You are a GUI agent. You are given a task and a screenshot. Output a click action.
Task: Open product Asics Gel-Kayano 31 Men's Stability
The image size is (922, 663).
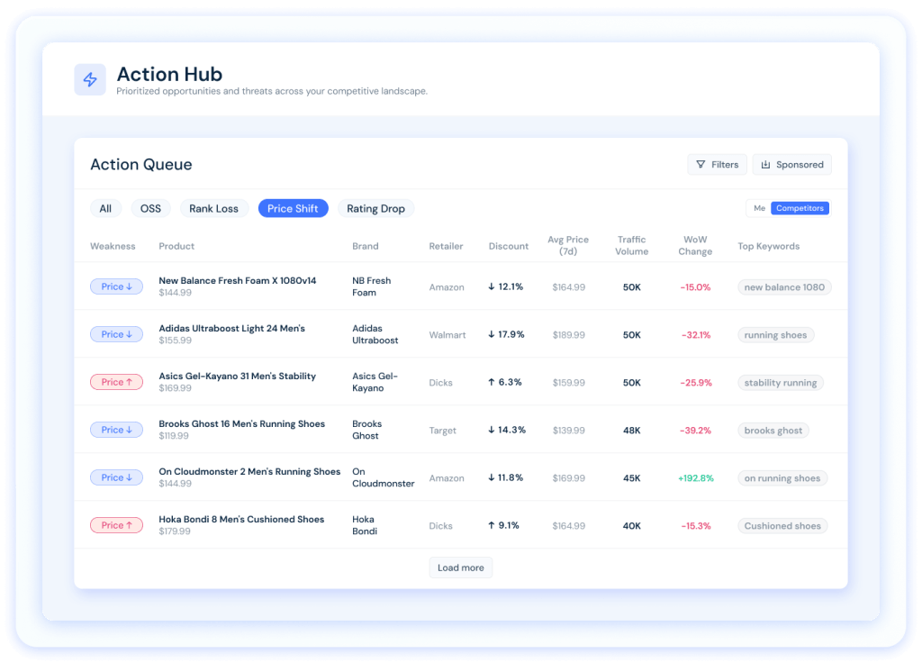pyautogui.click(x=237, y=376)
